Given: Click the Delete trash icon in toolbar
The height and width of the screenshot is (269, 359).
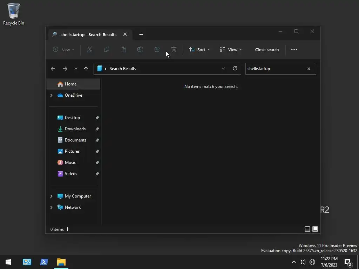Looking at the screenshot, I should pyautogui.click(x=174, y=49).
